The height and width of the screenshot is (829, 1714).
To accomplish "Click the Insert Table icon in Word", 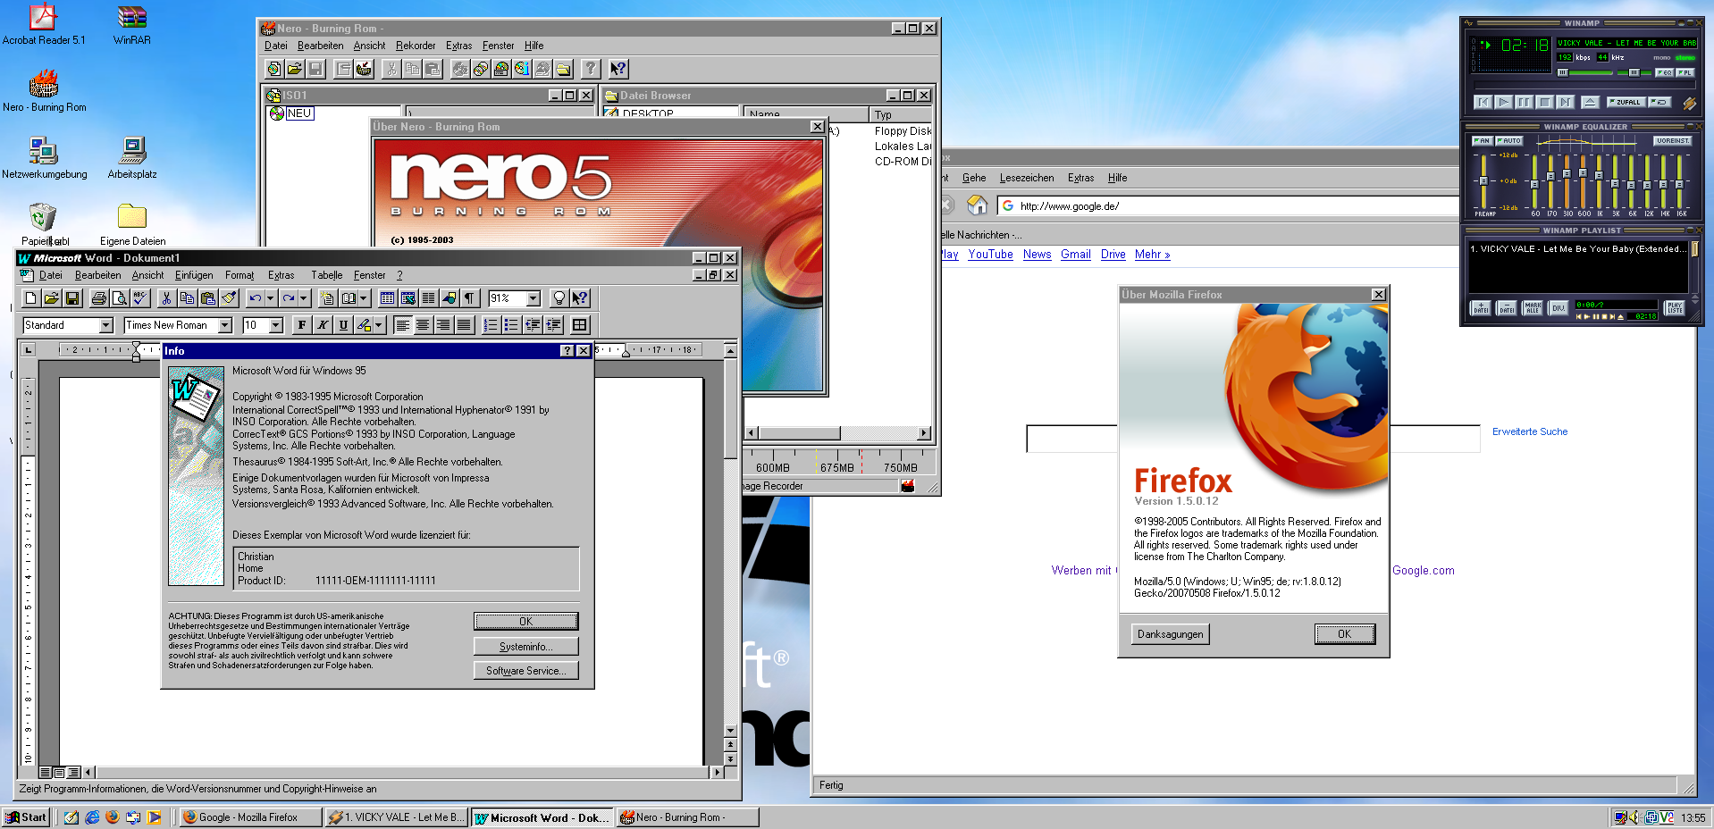I will tap(387, 298).
